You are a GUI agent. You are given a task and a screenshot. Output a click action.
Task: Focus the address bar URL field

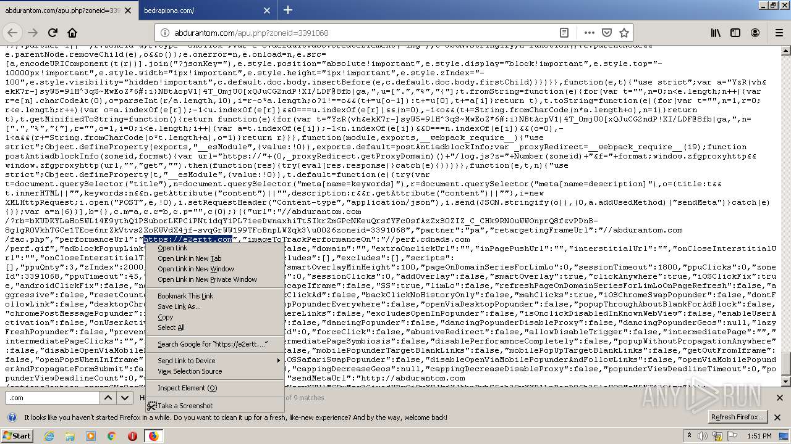(365, 33)
